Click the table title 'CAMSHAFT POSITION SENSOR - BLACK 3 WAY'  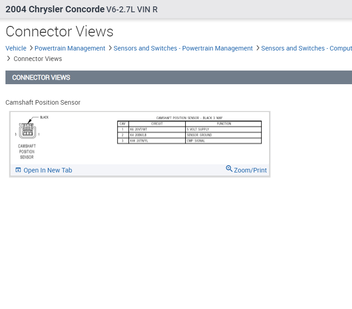pos(189,118)
